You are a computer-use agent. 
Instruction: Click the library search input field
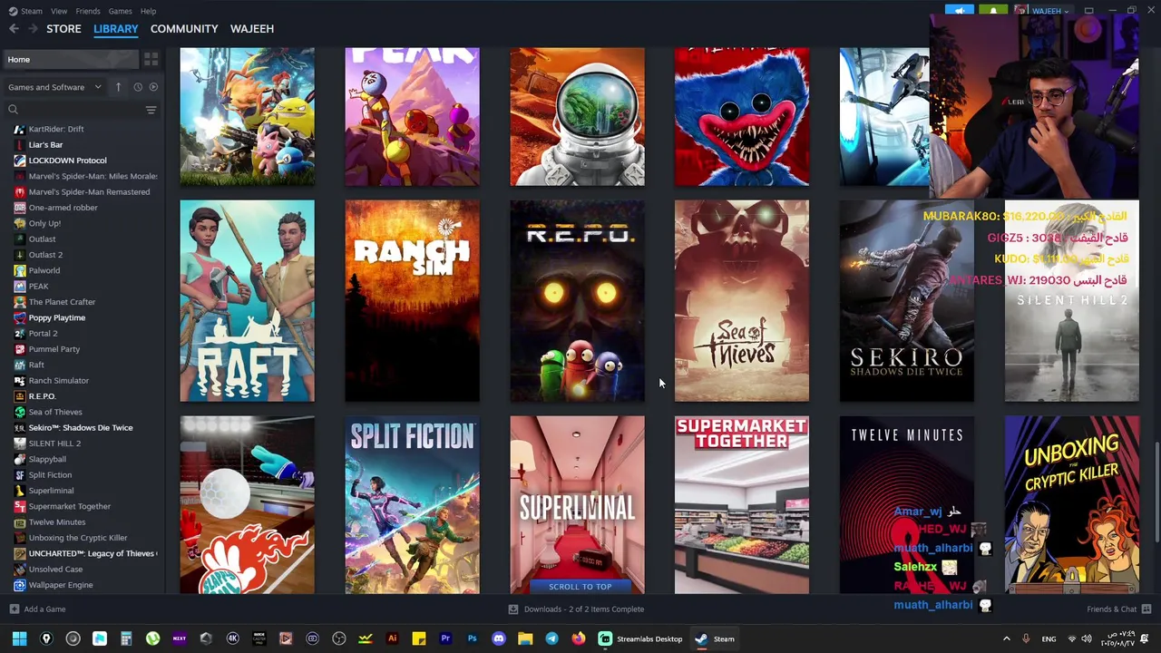[x=80, y=110]
